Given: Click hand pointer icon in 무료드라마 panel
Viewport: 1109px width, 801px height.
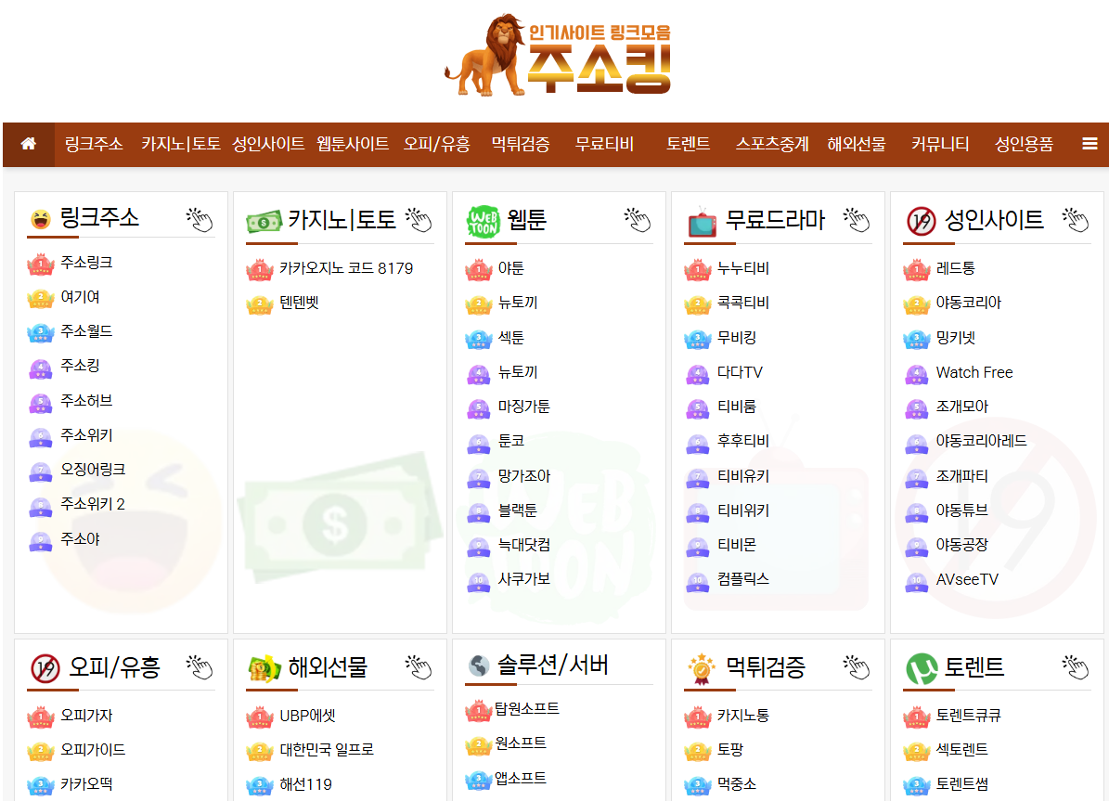Looking at the screenshot, I should coord(857,219).
